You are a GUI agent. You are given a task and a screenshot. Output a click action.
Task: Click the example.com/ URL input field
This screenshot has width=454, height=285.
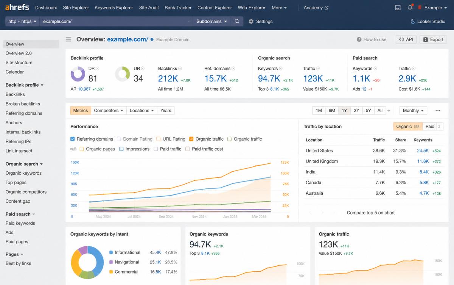[x=116, y=22]
